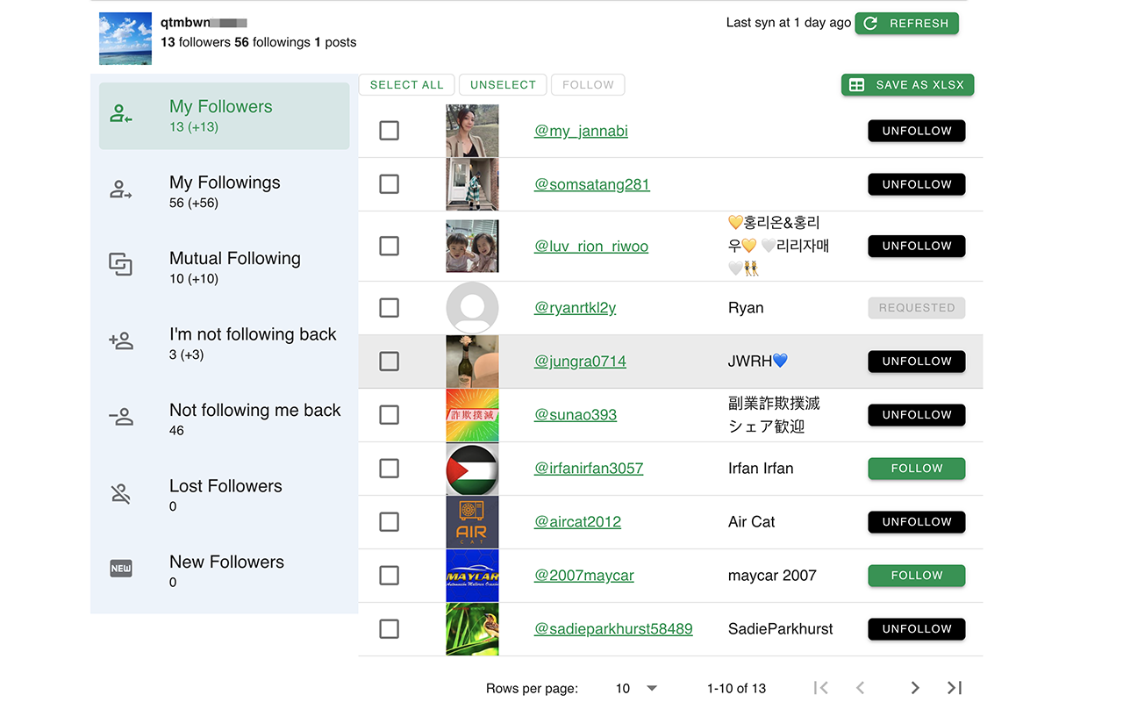Open the @somsatang281 profile link
This screenshot has height=702, width=1123.
tap(591, 184)
